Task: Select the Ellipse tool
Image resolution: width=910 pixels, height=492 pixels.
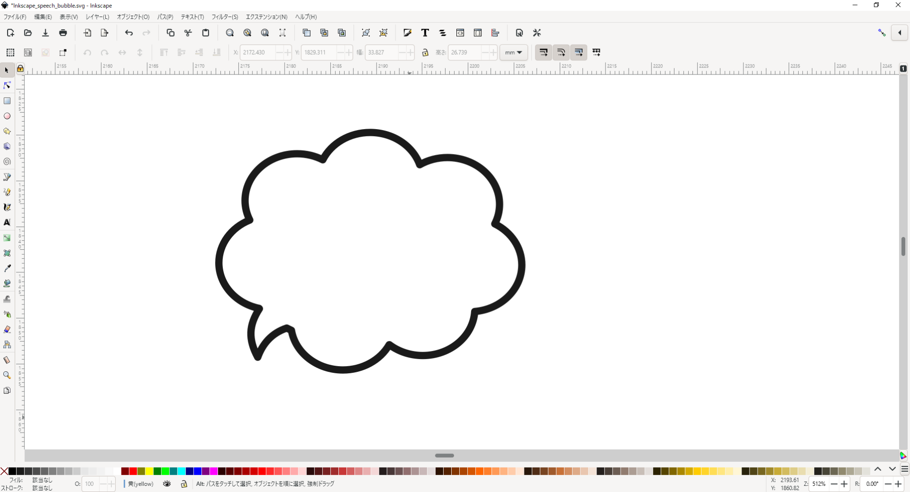Action: 7,116
